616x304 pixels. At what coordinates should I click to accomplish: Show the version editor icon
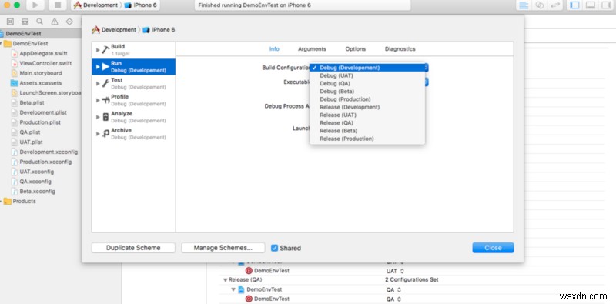pos(555,5)
